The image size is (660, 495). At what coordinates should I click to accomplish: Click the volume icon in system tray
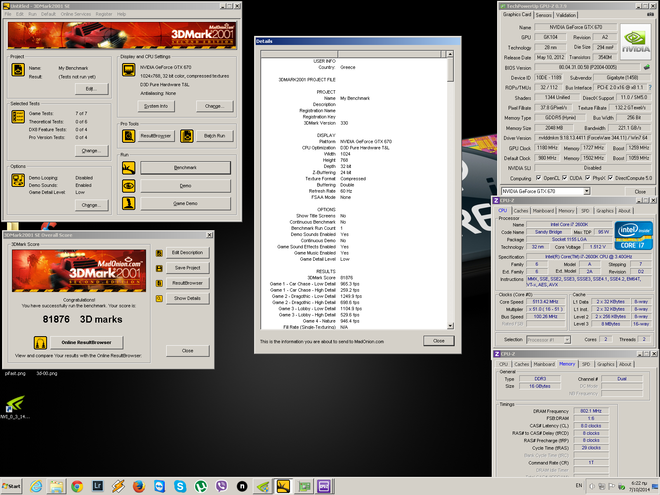click(x=592, y=486)
